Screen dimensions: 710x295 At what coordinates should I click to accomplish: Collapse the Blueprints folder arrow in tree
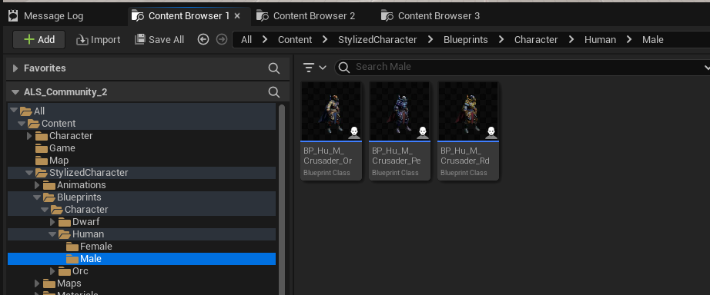coord(37,197)
